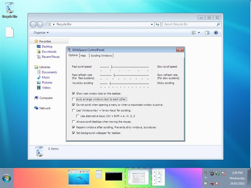Switch to the Scrolling Windows tab
Screen dimensions: 251x188
pyautogui.click(x=101, y=55)
